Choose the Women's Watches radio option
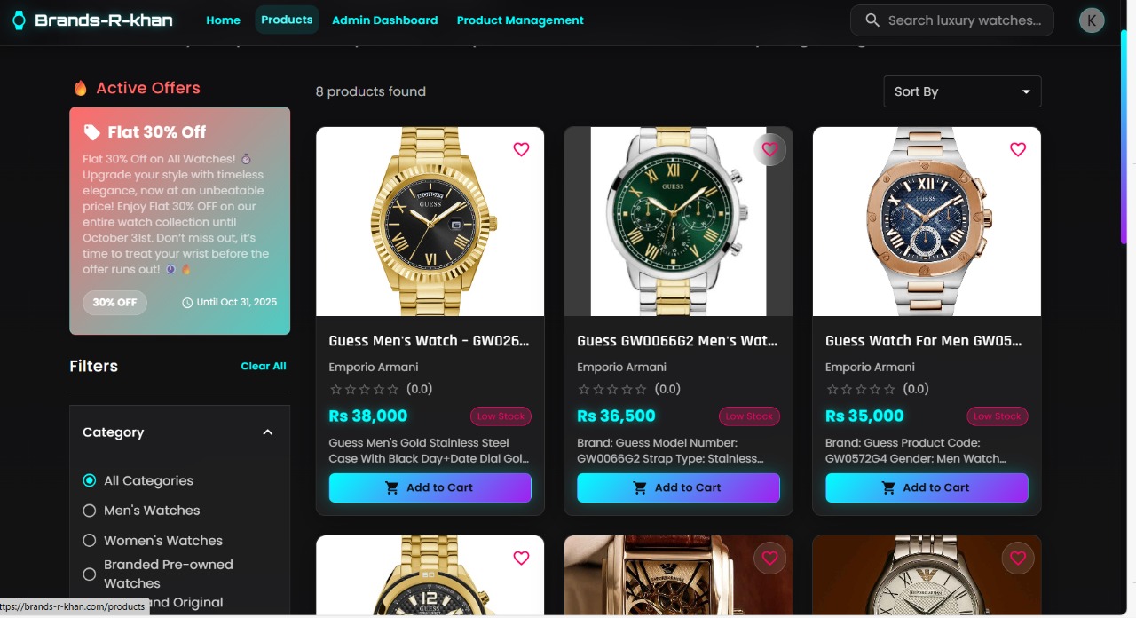This screenshot has width=1136, height=618. [89, 541]
